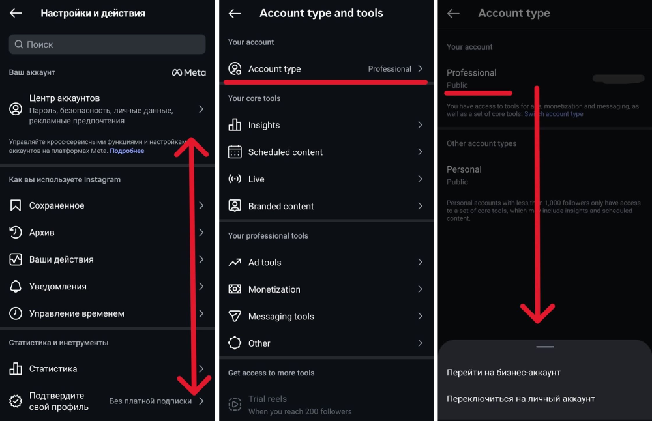Tap the Insights bar chart icon
Image resolution: width=652 pixels, height=421 pixels.
tap(235, 125)
